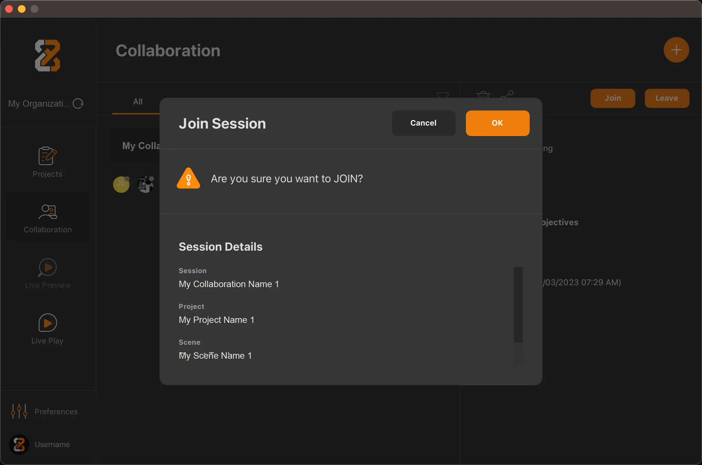Click the application logo at top left
Screen dimensions: 702x465
(x=48, y=56)
